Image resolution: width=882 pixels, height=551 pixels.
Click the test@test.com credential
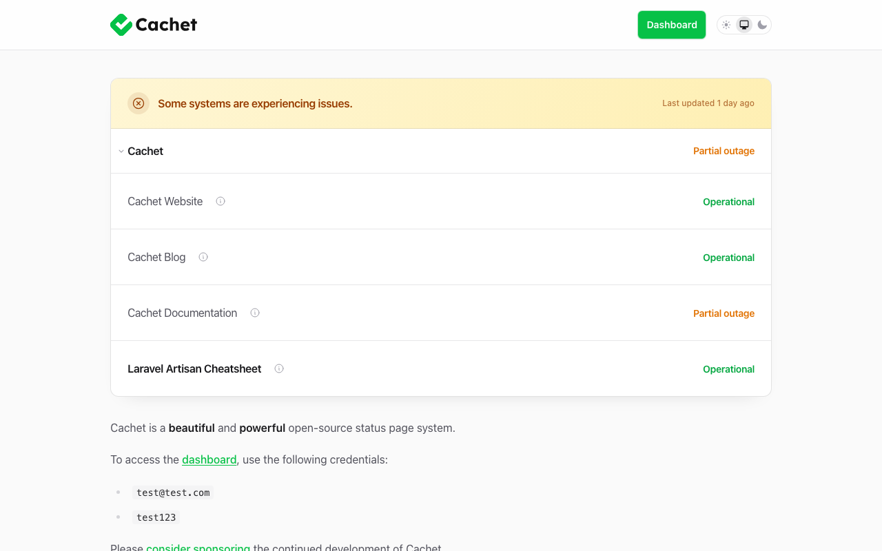point(173,492)
